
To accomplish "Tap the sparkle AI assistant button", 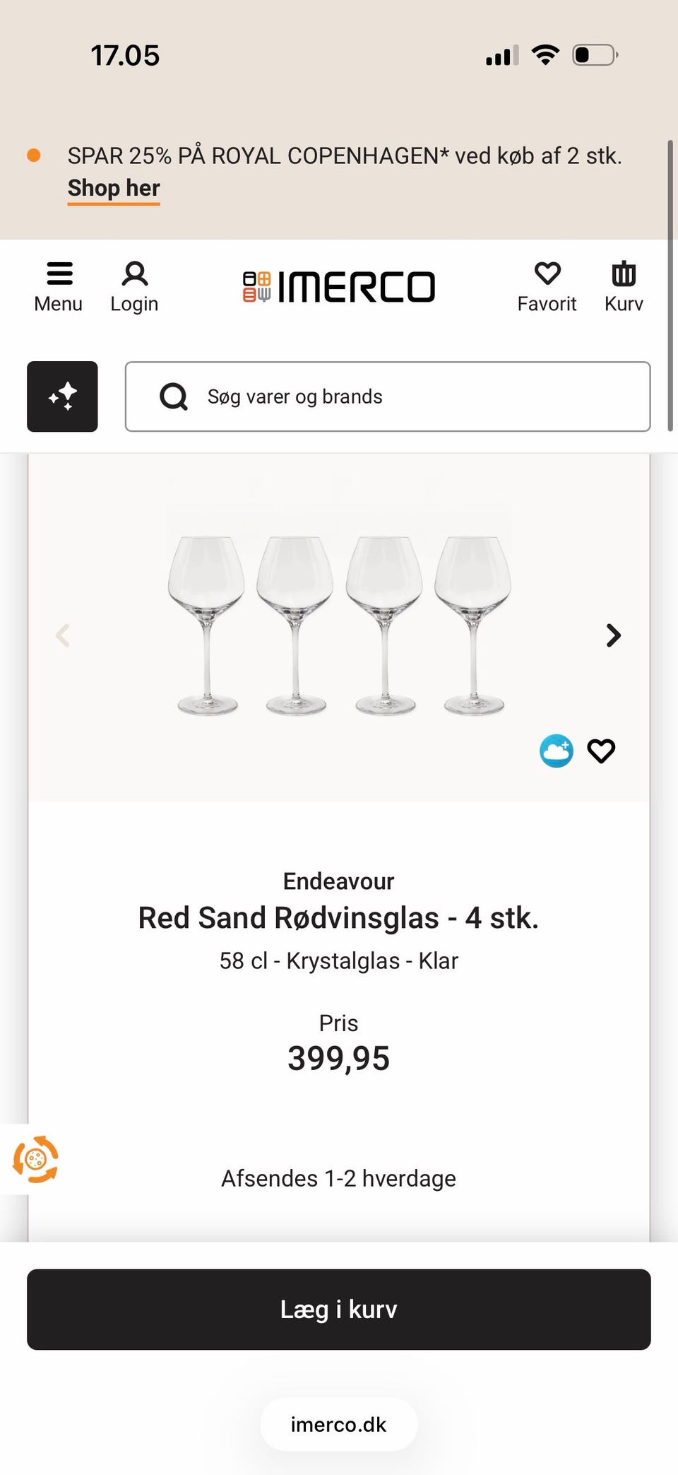I will point(62,396).
